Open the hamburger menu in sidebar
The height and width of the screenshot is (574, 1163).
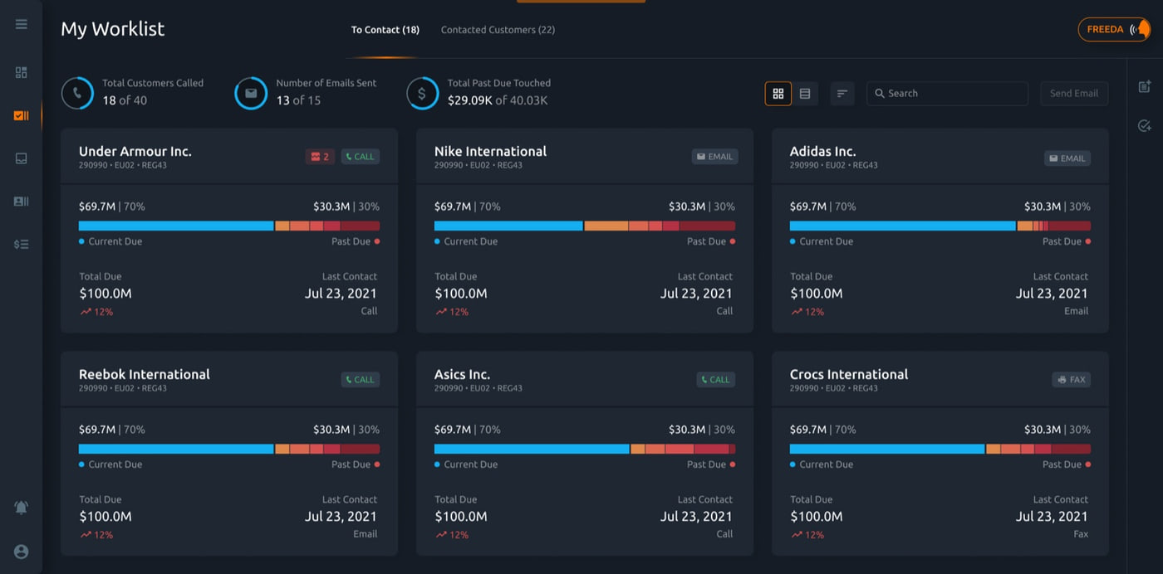tap(22, 24)
